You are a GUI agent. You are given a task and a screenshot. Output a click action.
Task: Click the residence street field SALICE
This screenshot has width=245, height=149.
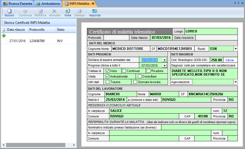coord(160,111)
